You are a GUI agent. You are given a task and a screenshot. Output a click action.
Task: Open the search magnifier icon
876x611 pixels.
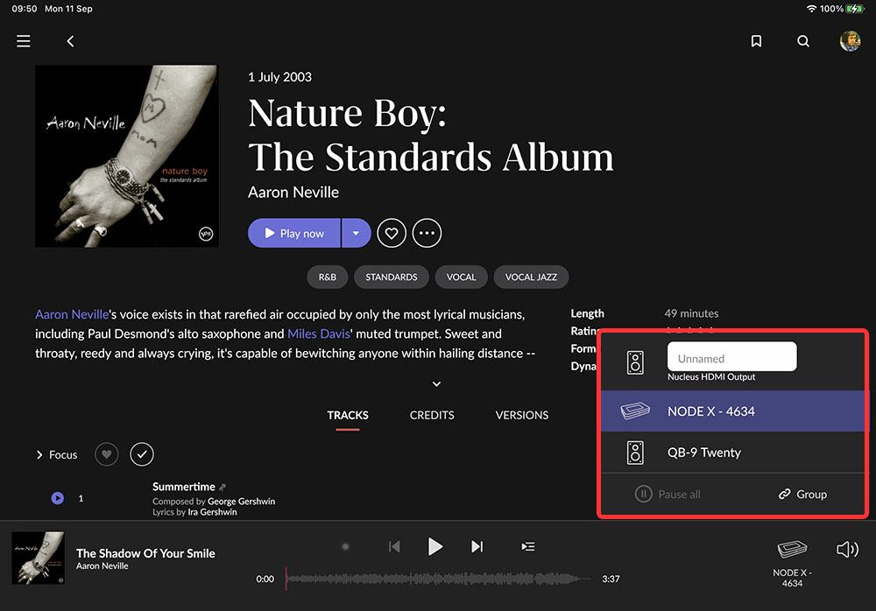803,41
